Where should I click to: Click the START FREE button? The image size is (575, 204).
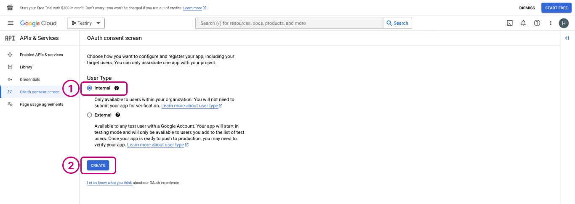pyautogui.click(x=556, y=8)
